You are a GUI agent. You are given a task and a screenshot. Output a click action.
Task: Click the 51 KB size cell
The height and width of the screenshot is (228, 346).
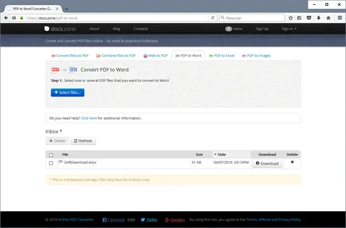click(196, 163)
